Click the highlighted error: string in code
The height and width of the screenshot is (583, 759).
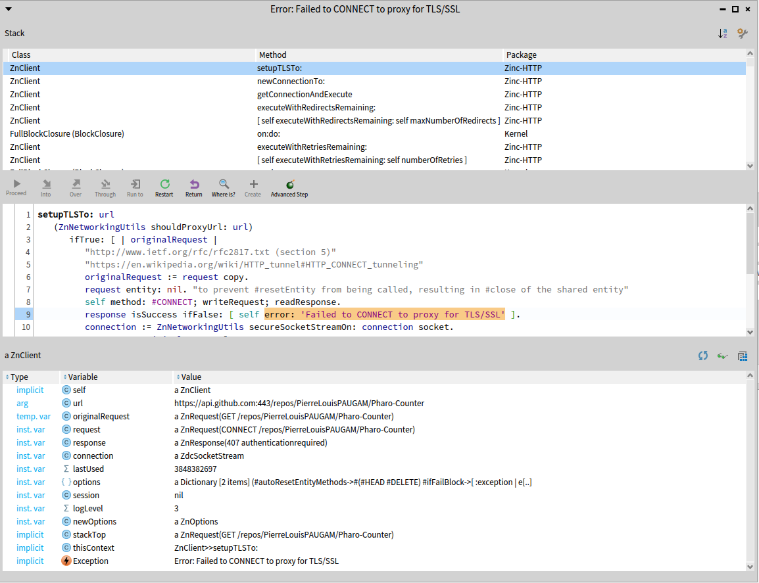click(384, 314)
